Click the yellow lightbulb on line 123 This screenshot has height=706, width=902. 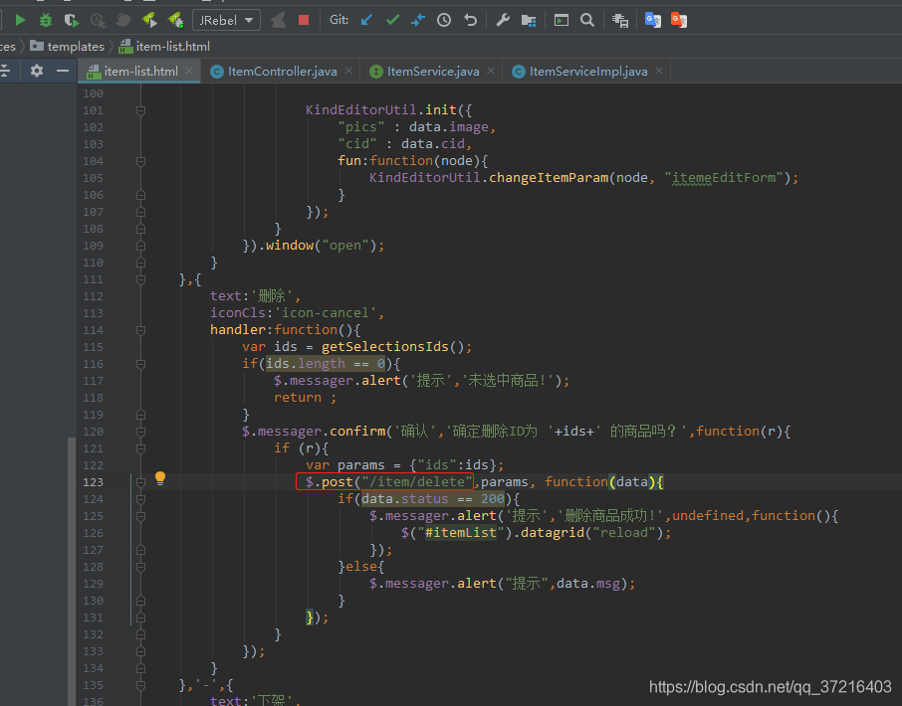click(x=160, y=478)
